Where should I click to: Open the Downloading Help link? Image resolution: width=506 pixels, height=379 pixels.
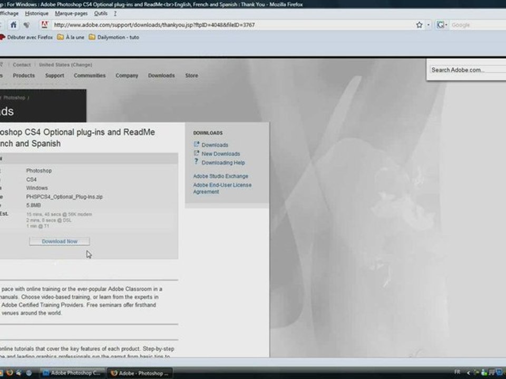point(223,163)
